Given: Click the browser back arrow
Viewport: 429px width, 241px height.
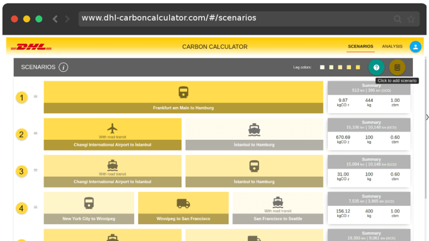Looking at the screenshot, I should coord(55,19).
